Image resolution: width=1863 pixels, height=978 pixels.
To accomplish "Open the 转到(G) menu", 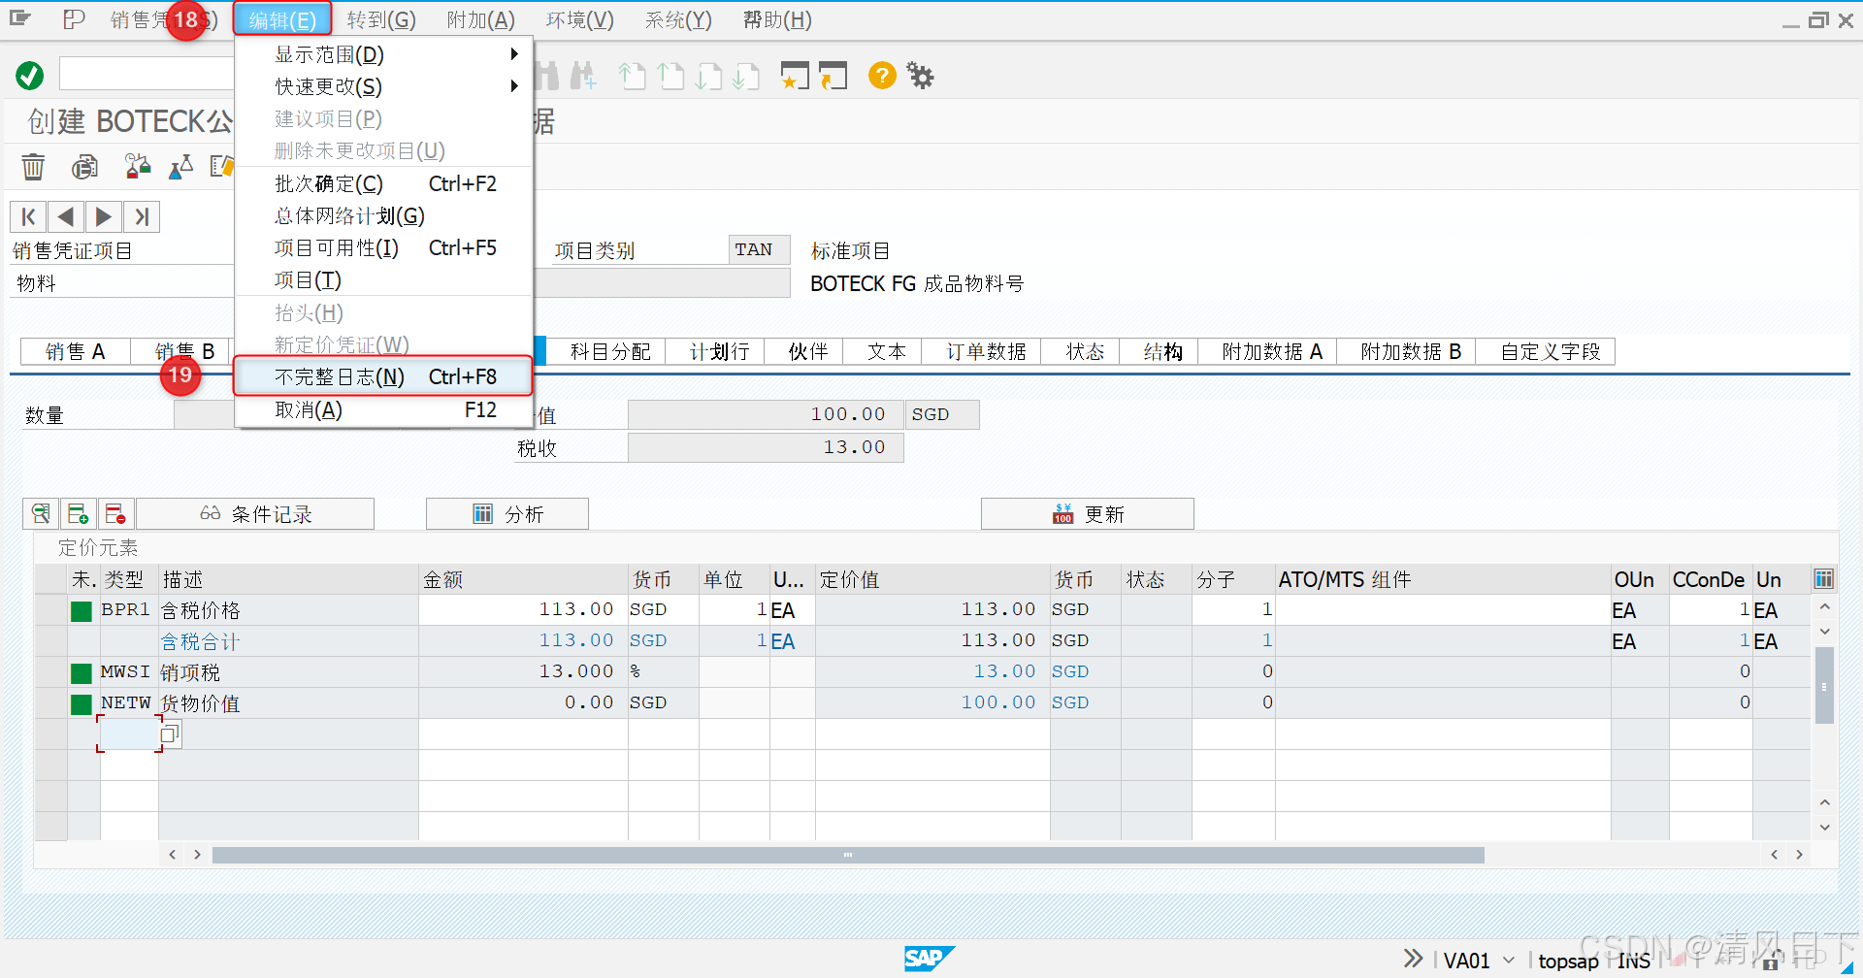I will coord(381,19).
